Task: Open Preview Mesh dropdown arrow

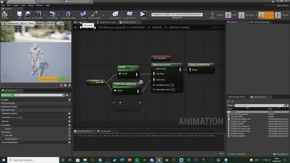Action: [44, 15]
